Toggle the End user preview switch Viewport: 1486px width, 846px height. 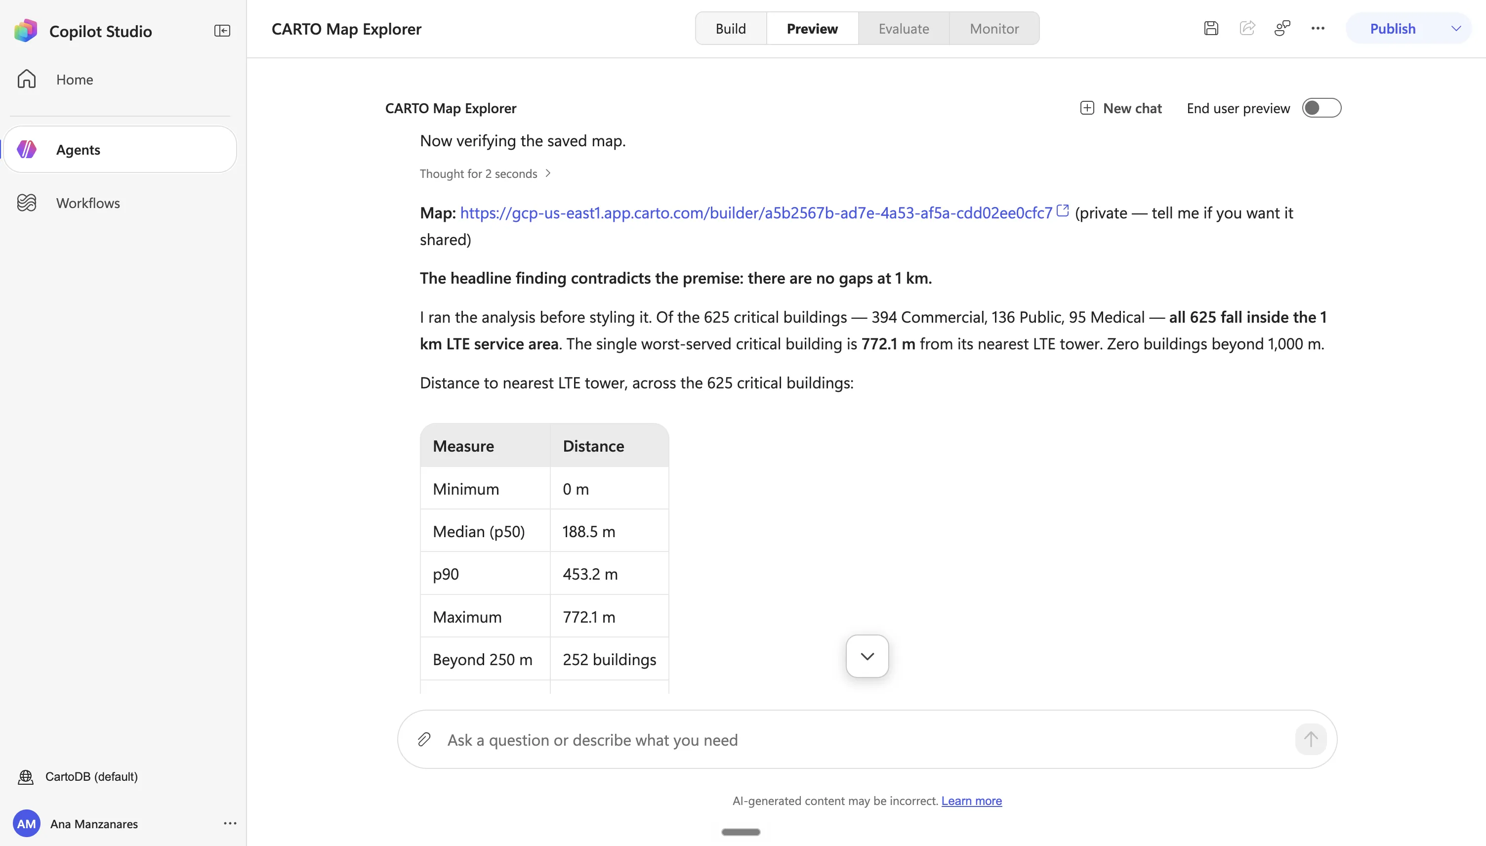coord(1321,108)
